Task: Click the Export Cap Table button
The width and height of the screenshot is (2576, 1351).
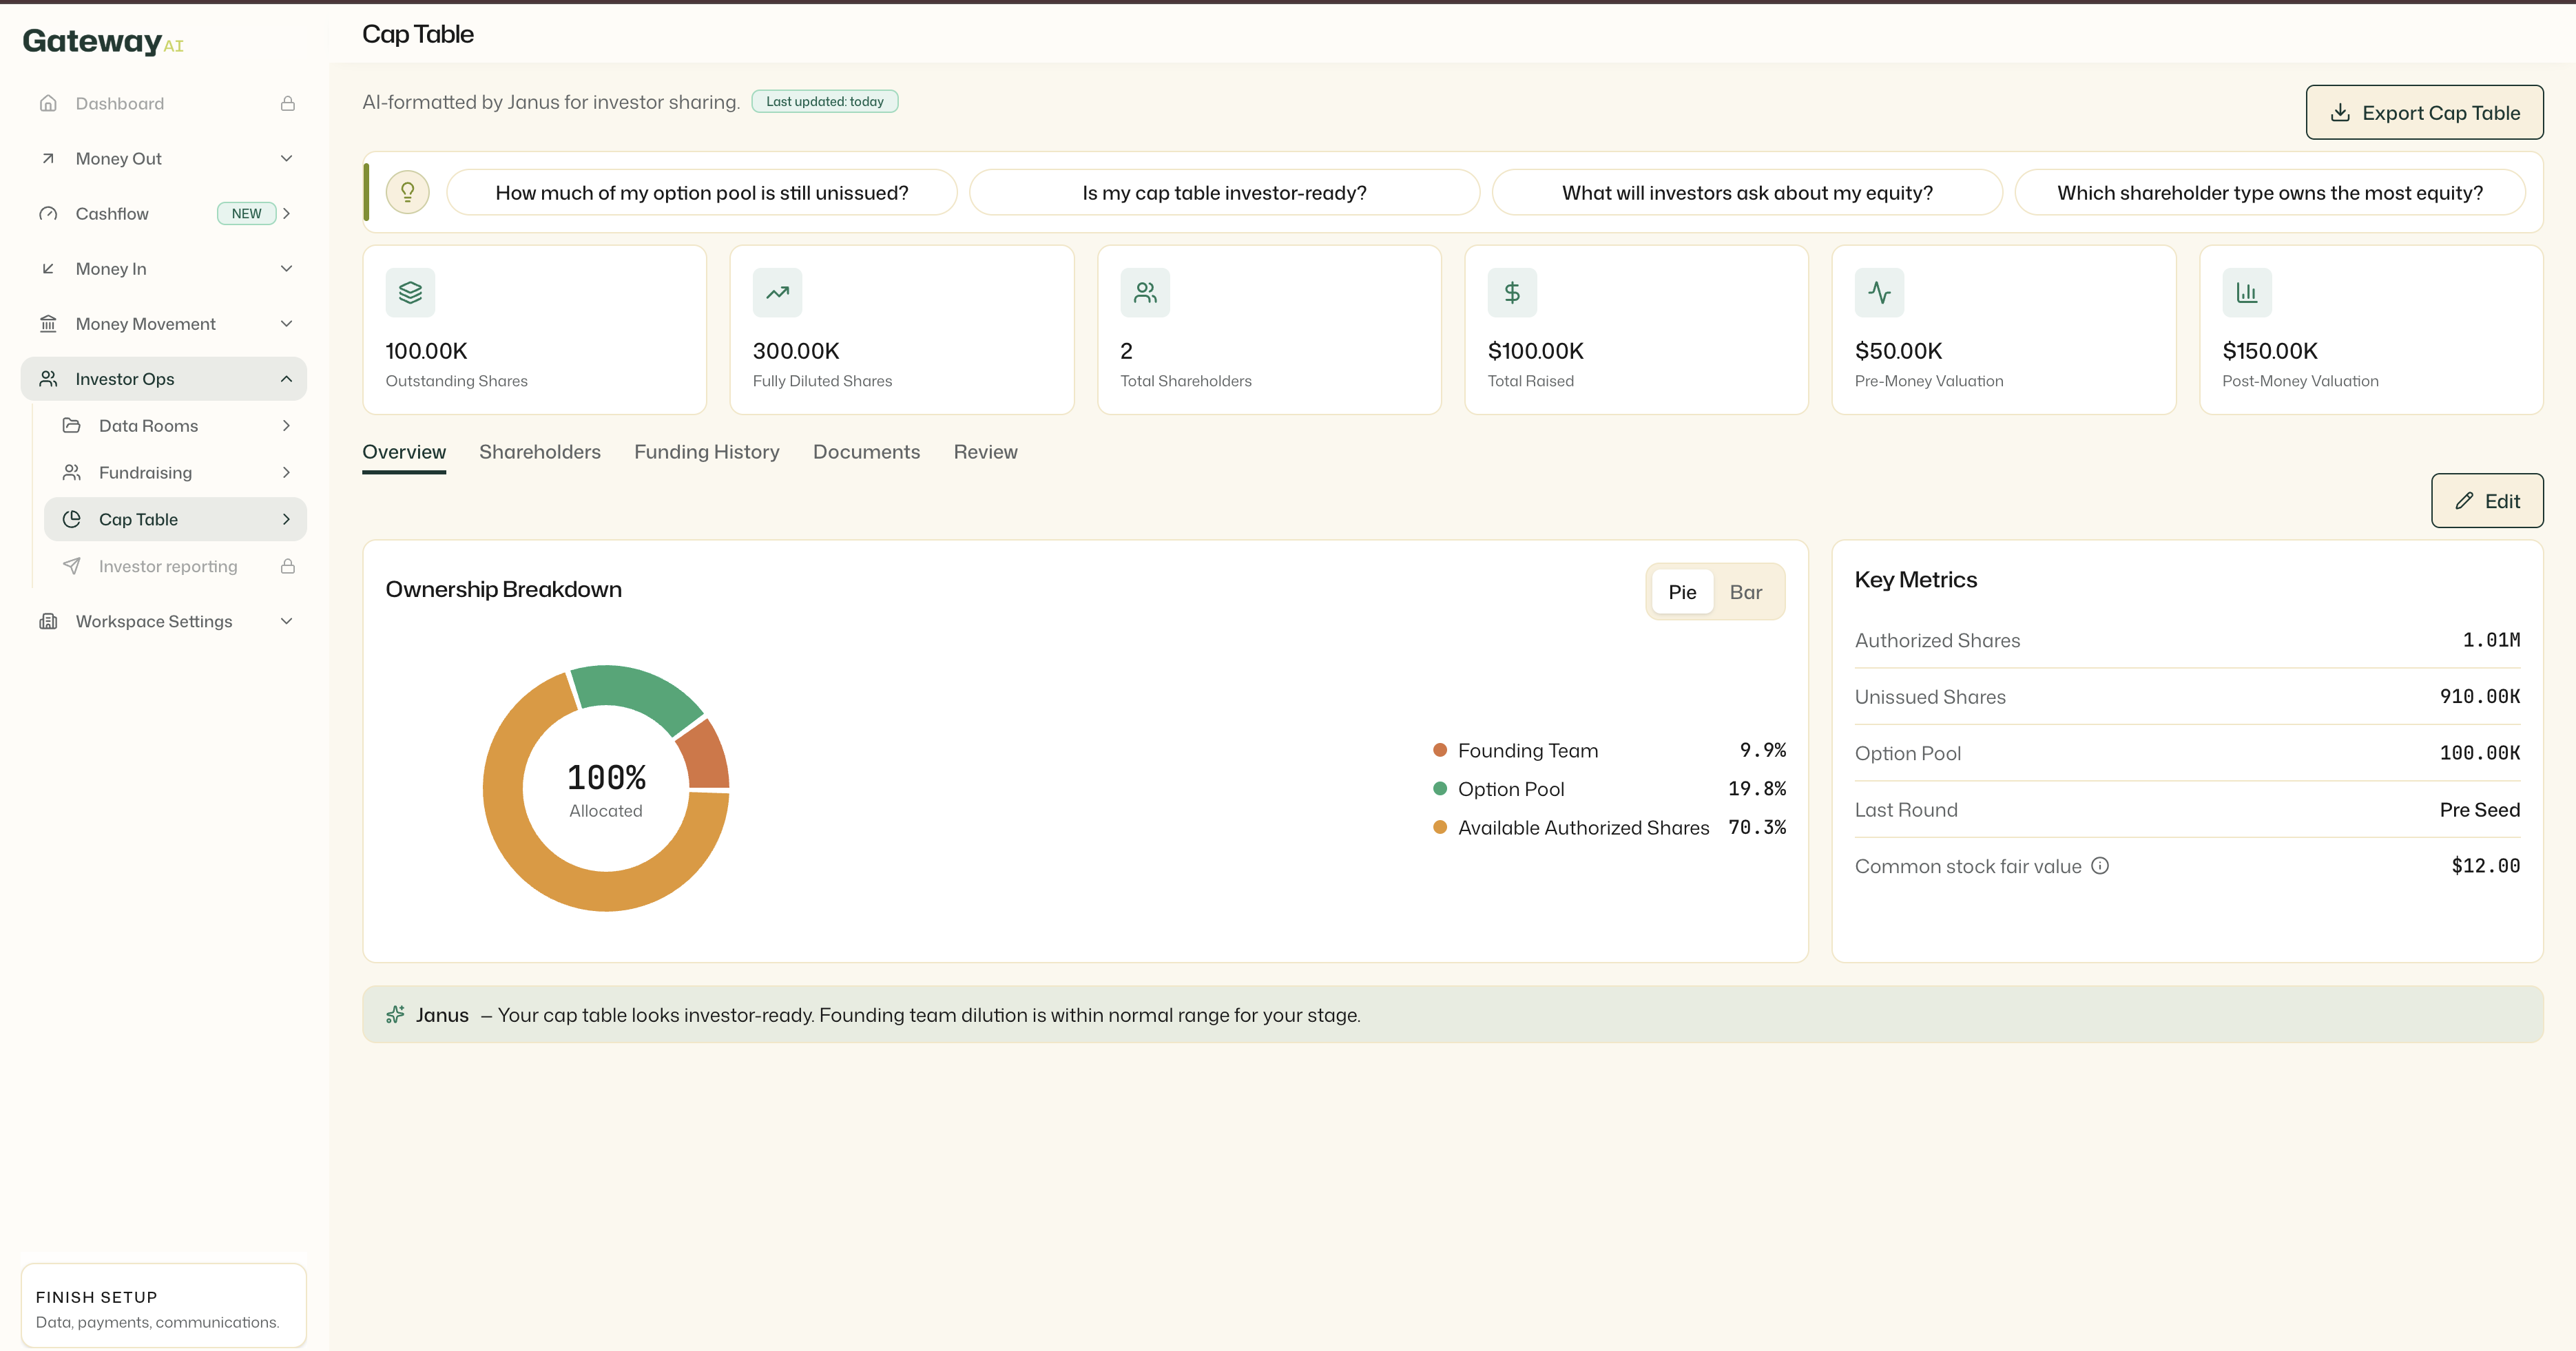Action: tap(2424, 112)
